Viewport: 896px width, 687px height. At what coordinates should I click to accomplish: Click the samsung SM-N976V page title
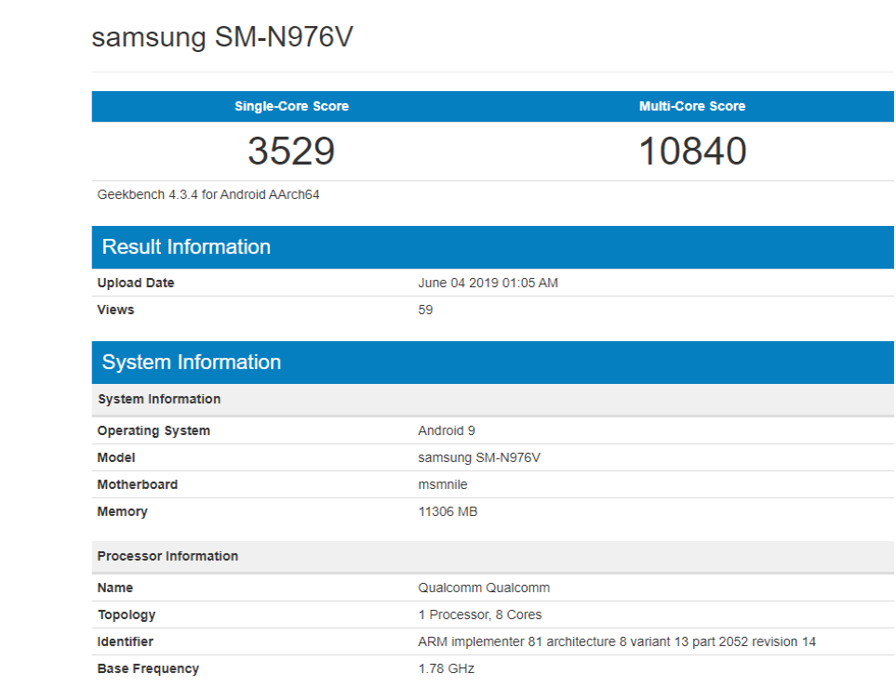coord(222,38)
